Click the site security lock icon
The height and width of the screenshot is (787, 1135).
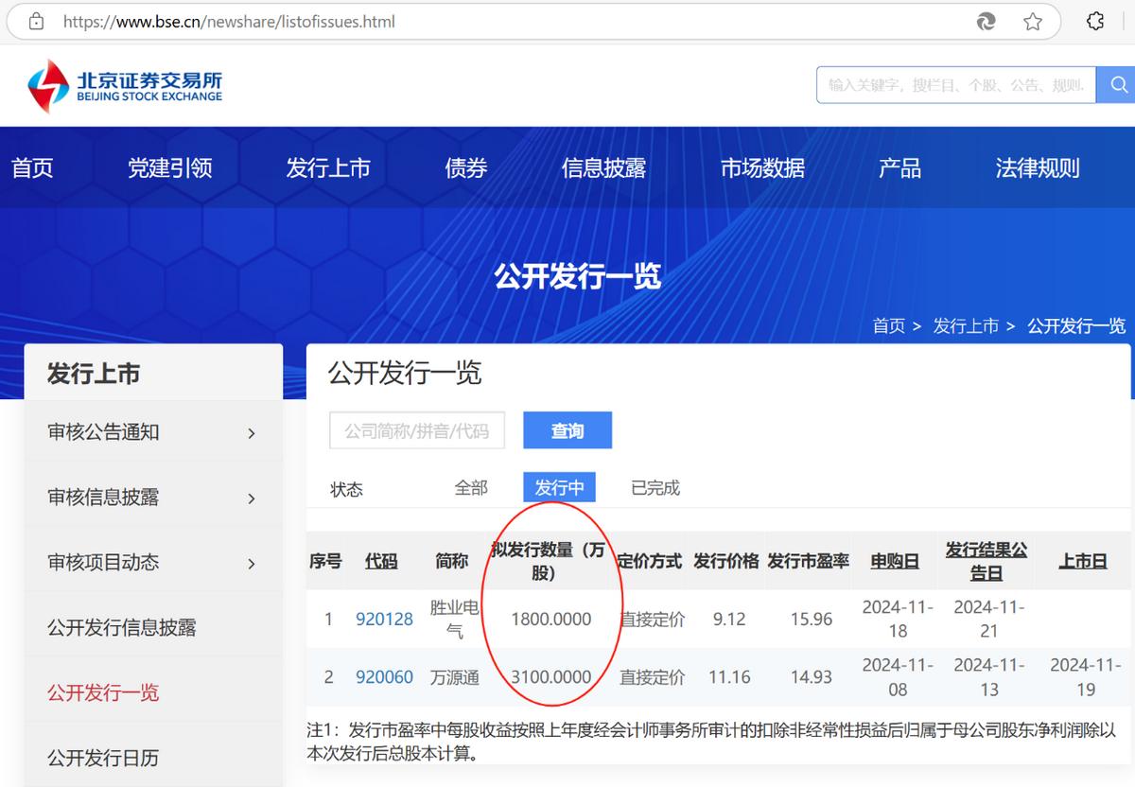(x=35, y=20)
